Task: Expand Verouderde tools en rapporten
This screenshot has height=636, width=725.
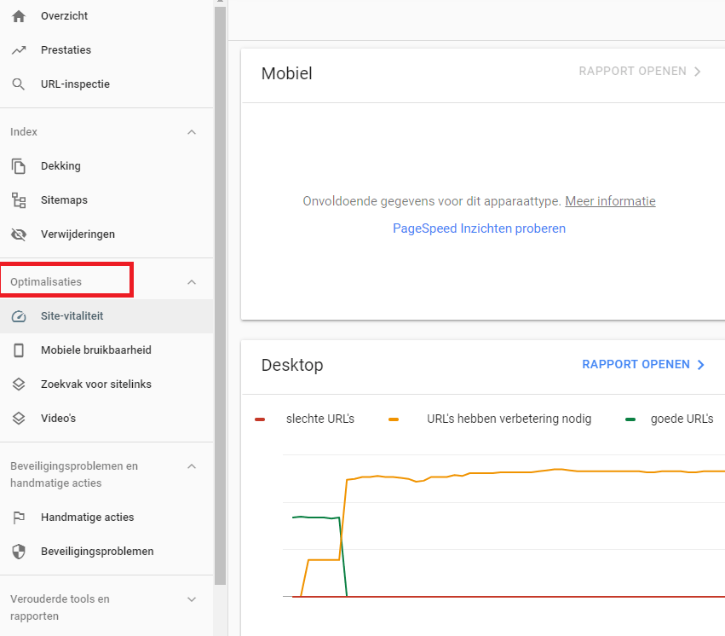Action: point(192,598)
